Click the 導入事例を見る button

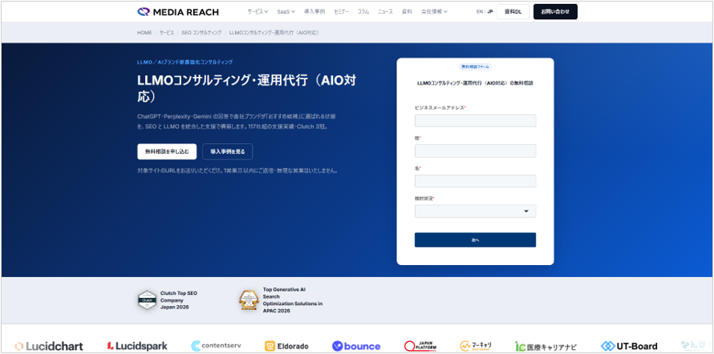point(228,152)
